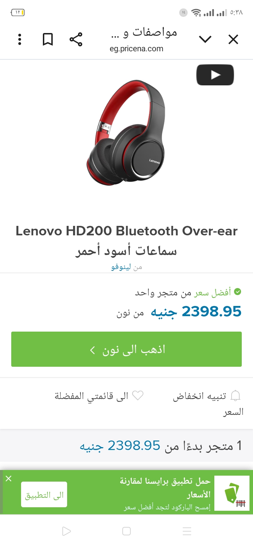The image size is (253, 548).
Task: Add to favorites via الى قائمتي المفضلة text
Action: [x=92, y=396]
